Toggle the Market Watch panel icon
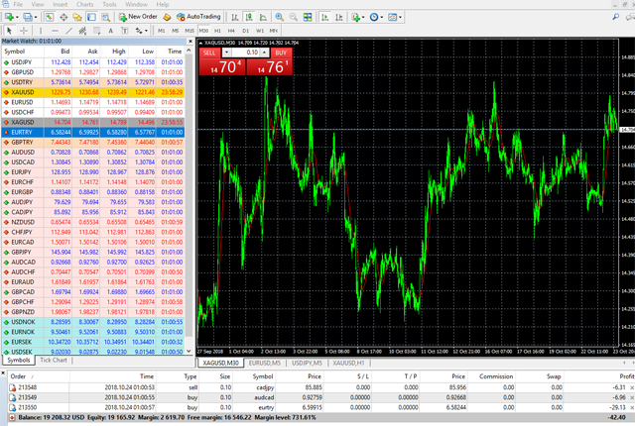This screenshot has height=426, width=635. click(50, 17)
